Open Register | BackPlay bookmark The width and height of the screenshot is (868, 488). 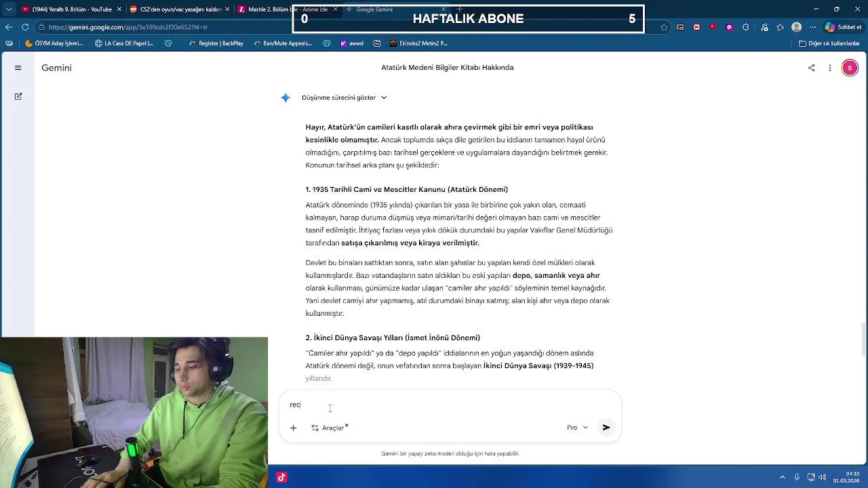click(216, 43)
